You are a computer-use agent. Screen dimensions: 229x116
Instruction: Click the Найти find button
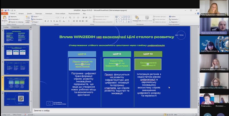(x=172, y=16)
